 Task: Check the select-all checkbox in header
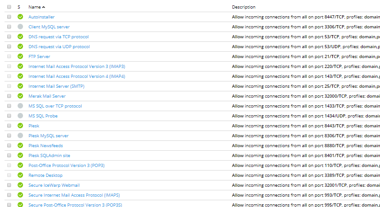click(x=9, y=7)
